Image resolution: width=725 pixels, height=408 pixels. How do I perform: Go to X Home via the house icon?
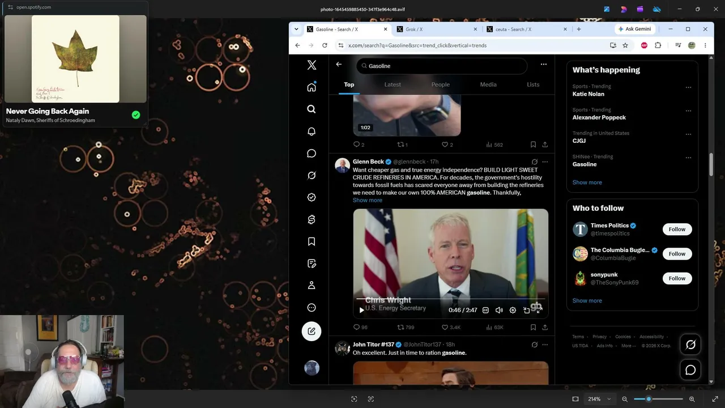312,87
